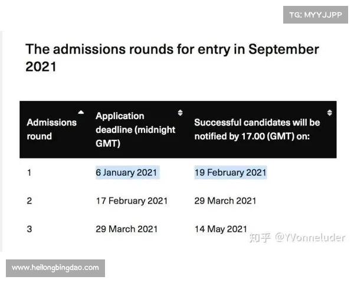Select the 17 February 2021 deadline cell
The width and height of the screenshot is (354, 283).
(132, 200)
